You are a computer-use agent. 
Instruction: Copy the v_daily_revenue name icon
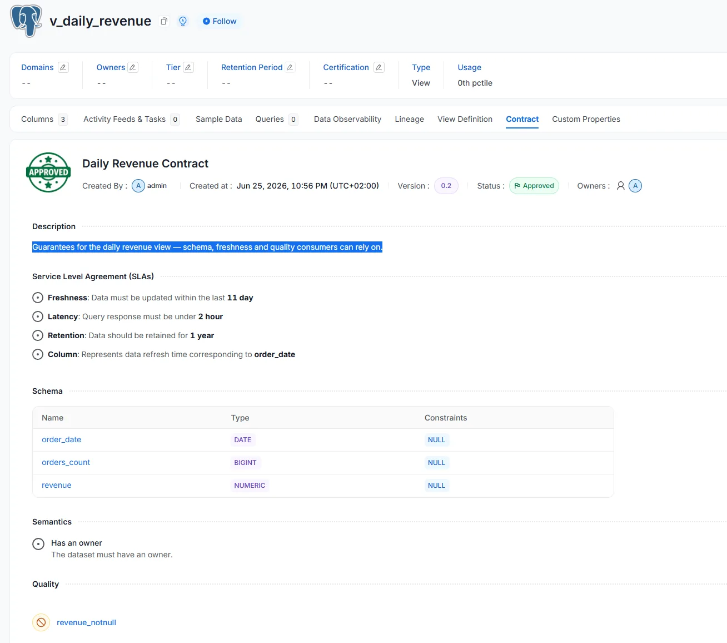click(164, 21)
